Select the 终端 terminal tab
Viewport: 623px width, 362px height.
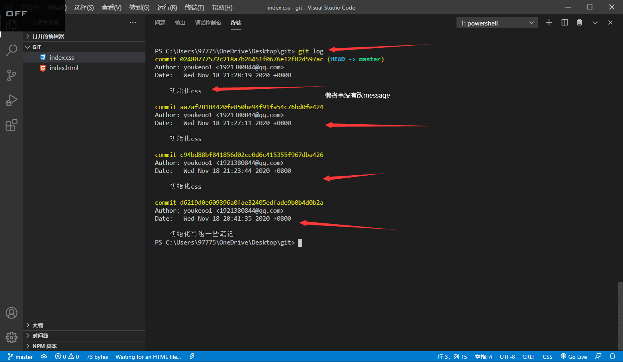236,23
